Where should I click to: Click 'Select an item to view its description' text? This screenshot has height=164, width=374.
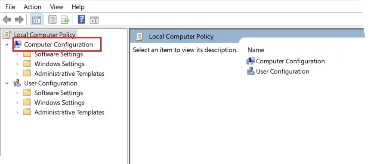pyautogui.click(x=185, y=50)
